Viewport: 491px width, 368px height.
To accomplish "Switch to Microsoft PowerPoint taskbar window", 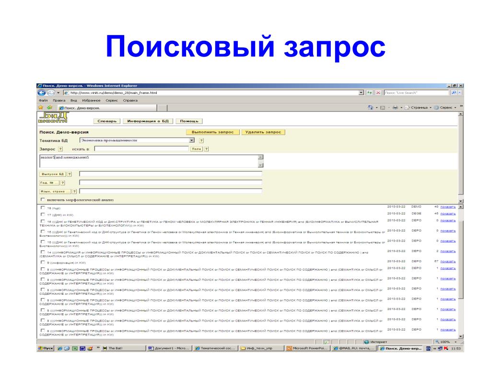I will pyautogui.click(x=308, y=348).
